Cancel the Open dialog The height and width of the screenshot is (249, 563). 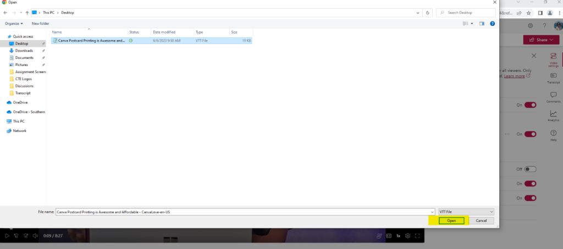tap(481, 220)
